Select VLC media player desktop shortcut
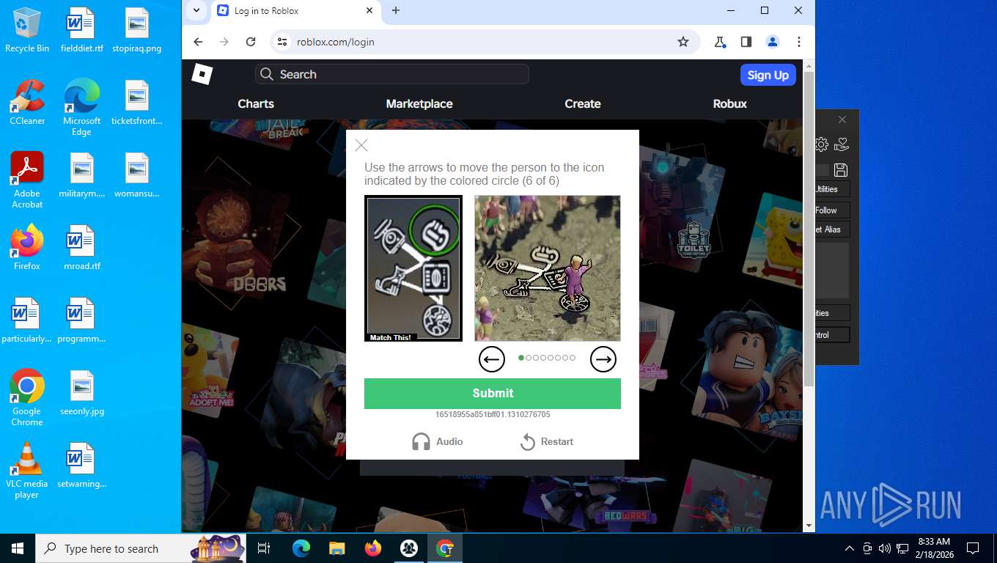997x563 pixels. pos(27,471)
